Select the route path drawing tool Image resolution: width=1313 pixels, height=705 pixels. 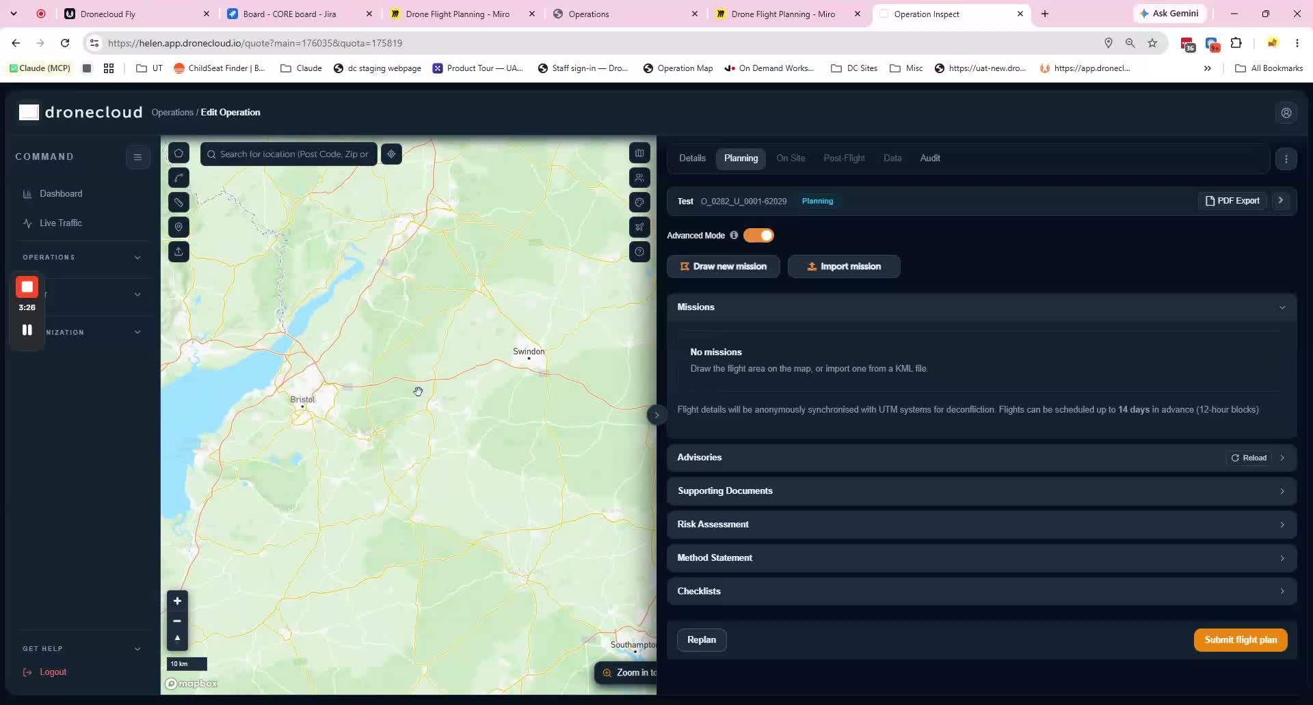[178, 178]
